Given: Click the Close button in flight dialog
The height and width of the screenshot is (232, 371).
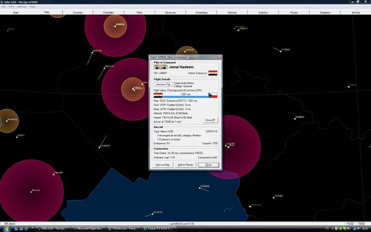Looking at the screenshot, I should (x=208, y=165).
